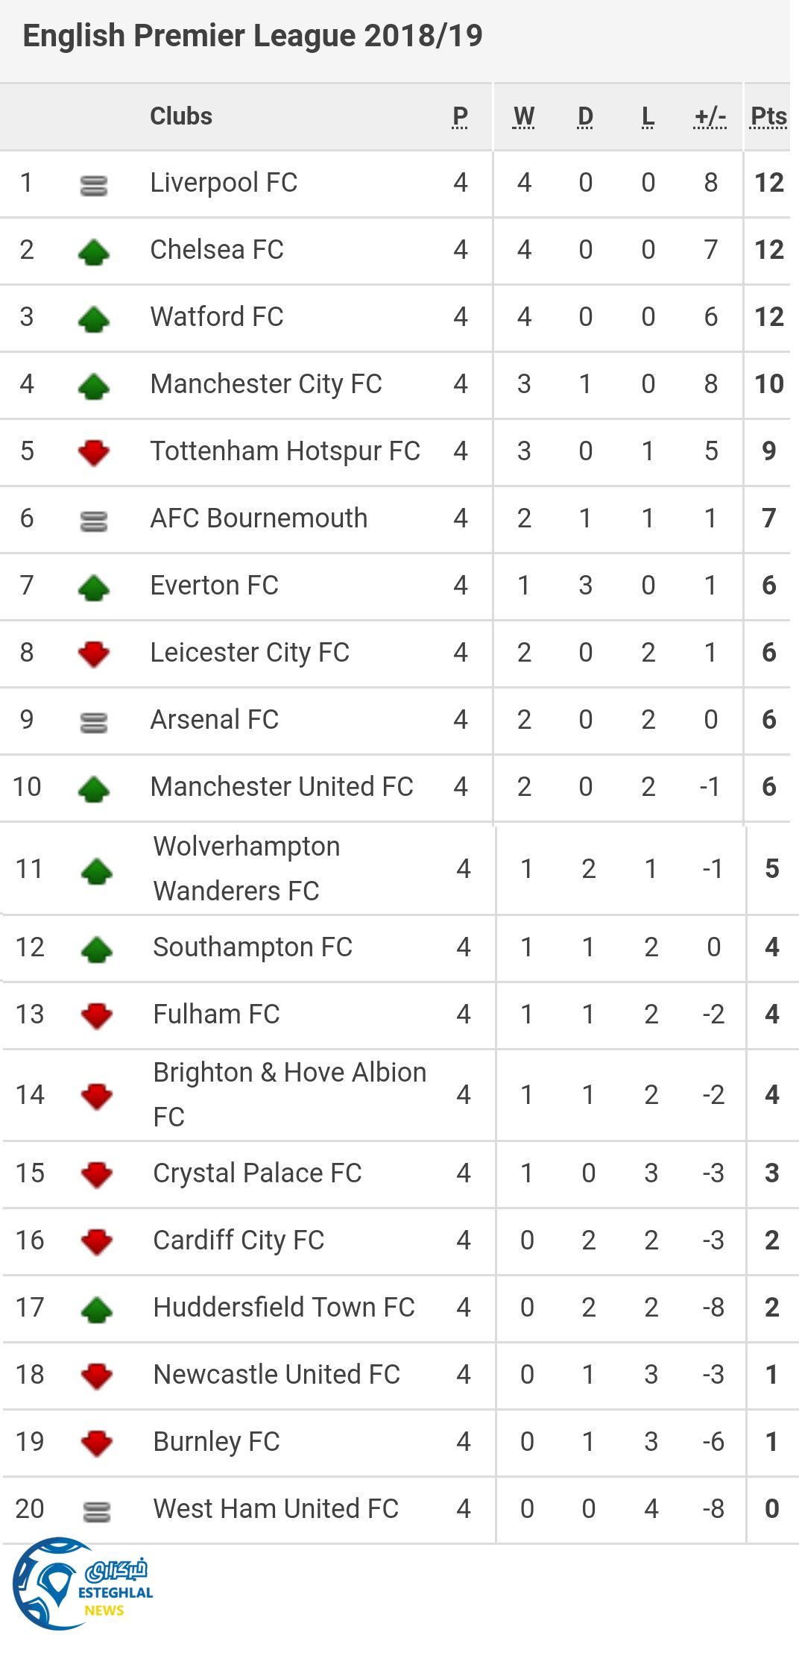Select the Arsenal FC club name
Screen dimensions: 799x1653
tap(215, 720)
